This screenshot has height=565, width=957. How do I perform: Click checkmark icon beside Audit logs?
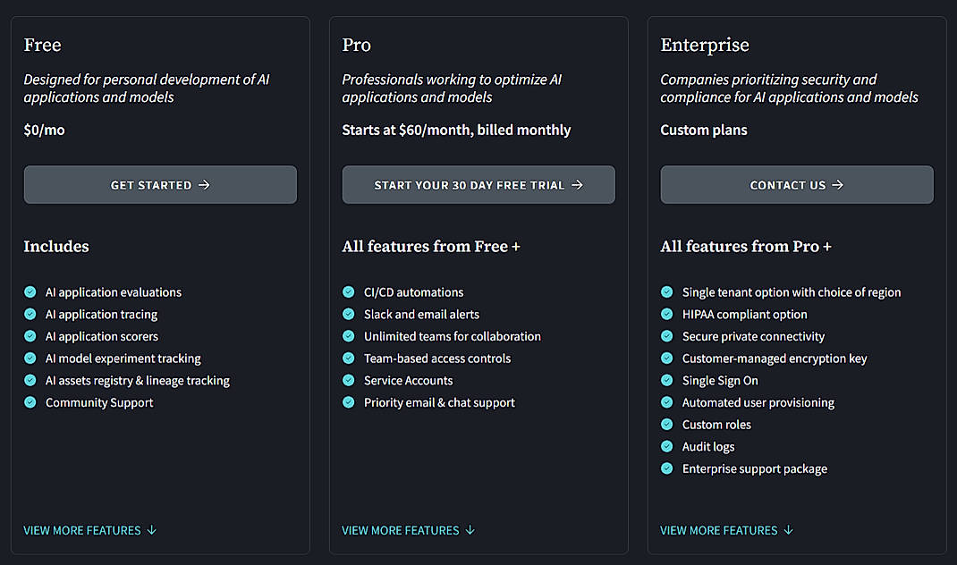(x=666, y=445)
